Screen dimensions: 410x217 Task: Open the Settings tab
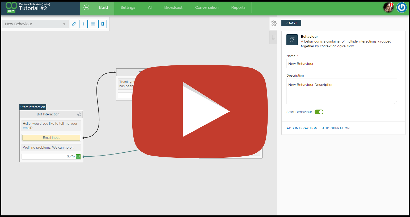click(128, 7)
